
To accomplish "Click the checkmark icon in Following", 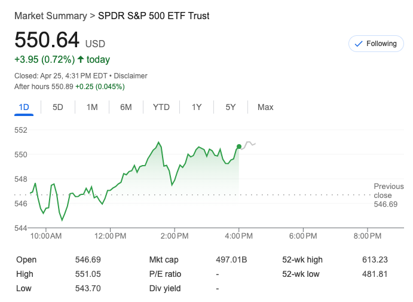I will (359, 44).
